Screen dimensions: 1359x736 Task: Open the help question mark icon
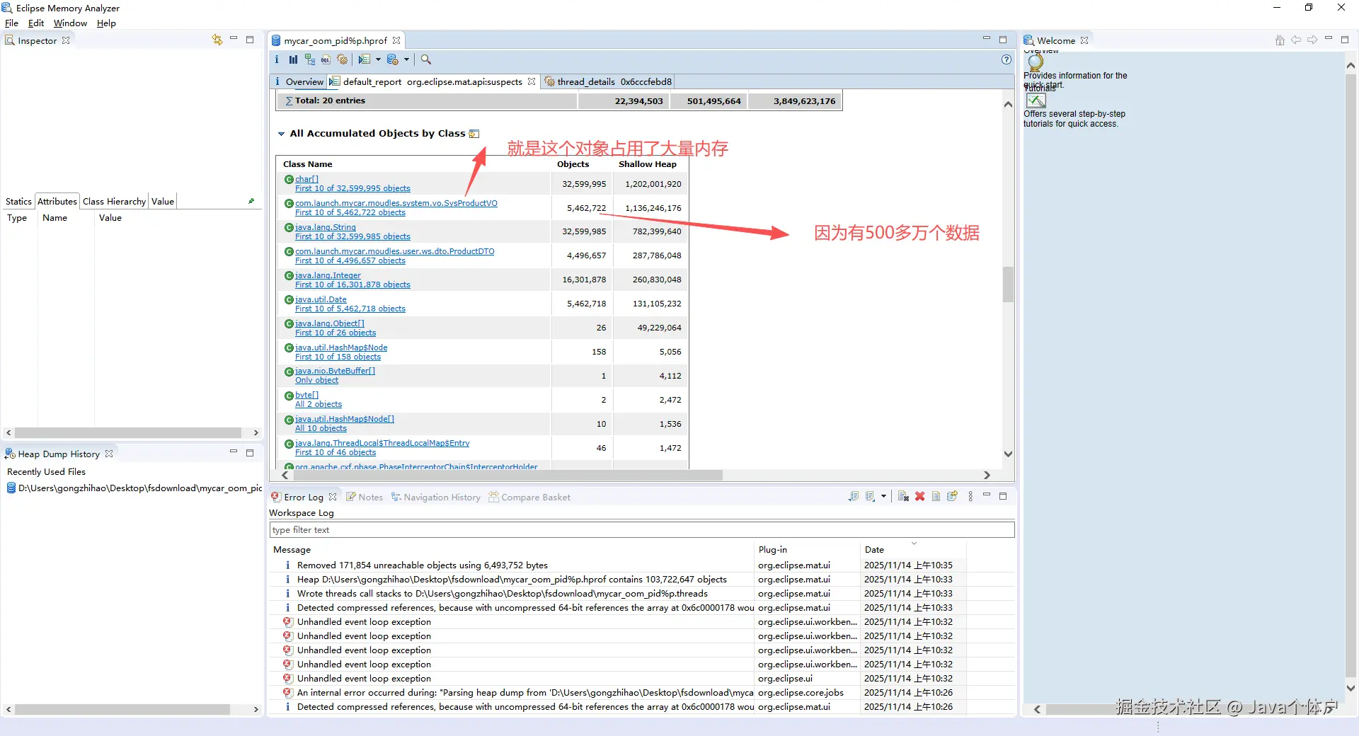click(x=1007, y=59)
